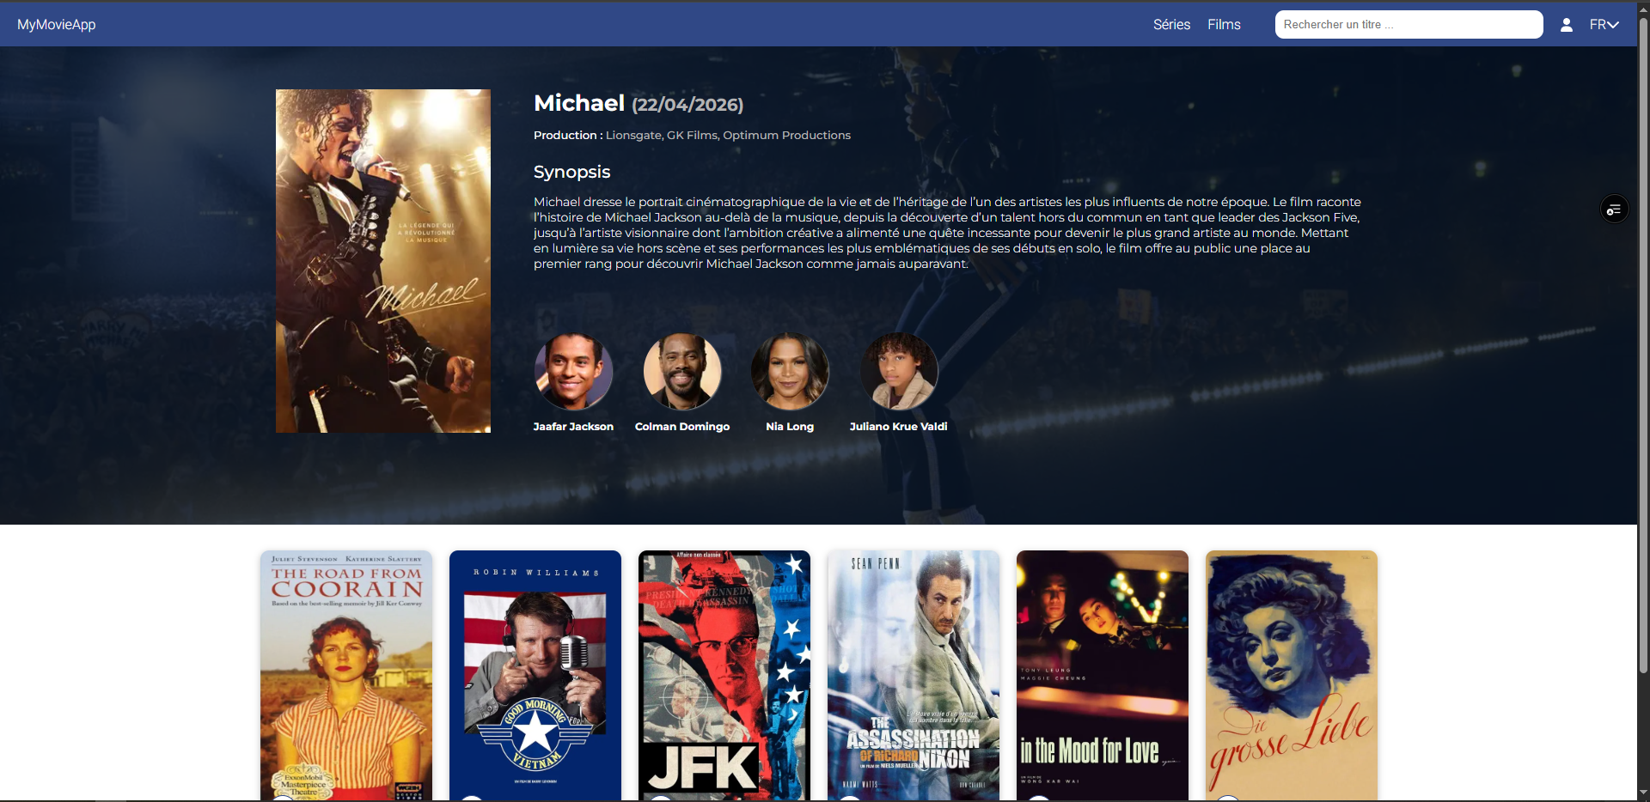Open In the Mood for Love poster
This screenshot has height=802, width=1650.
1103,676
